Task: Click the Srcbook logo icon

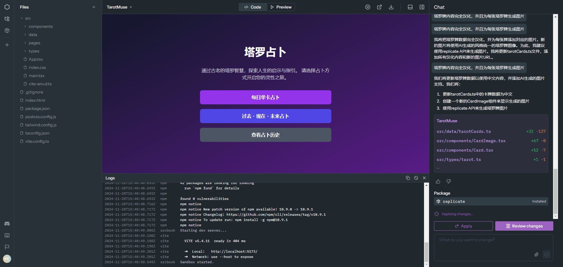Action: tap(7, 7)
